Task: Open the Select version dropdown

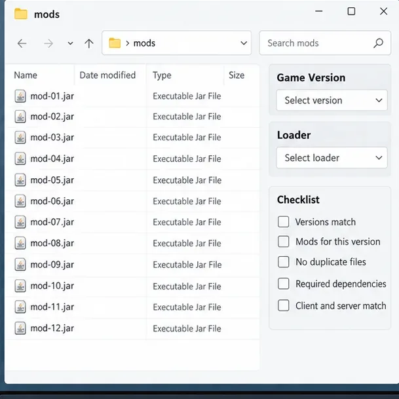Action: (x=332, y=100)
